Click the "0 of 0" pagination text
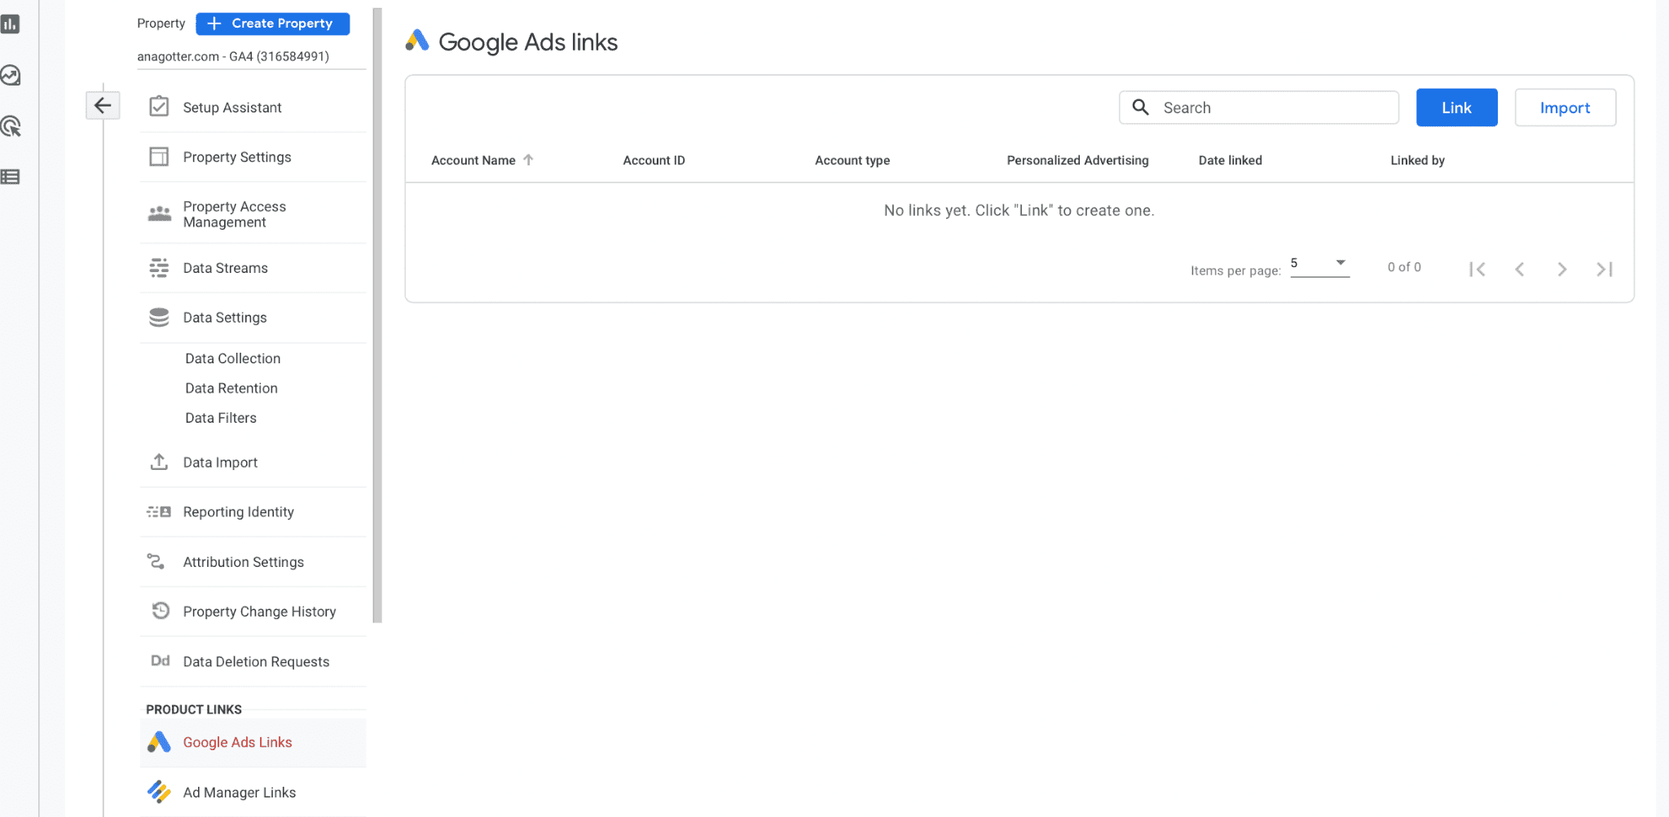The height and width of the screenshot is (817, 1669). click(1404, 267)
